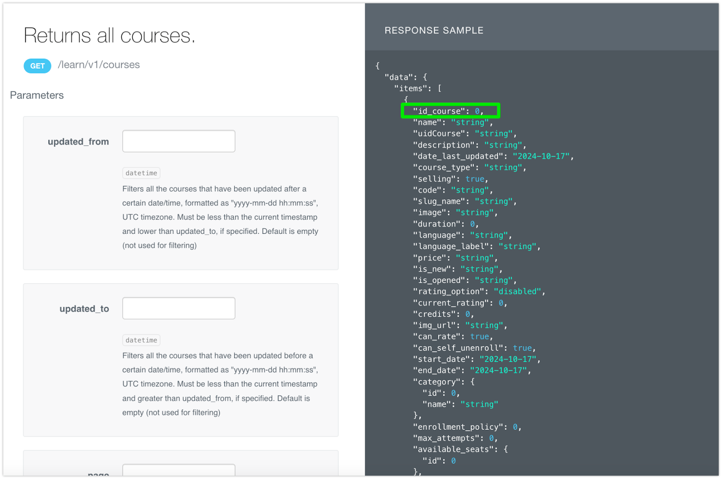Click the datetime tag under updated_from
722x479 pixels.
pos(141,173)
